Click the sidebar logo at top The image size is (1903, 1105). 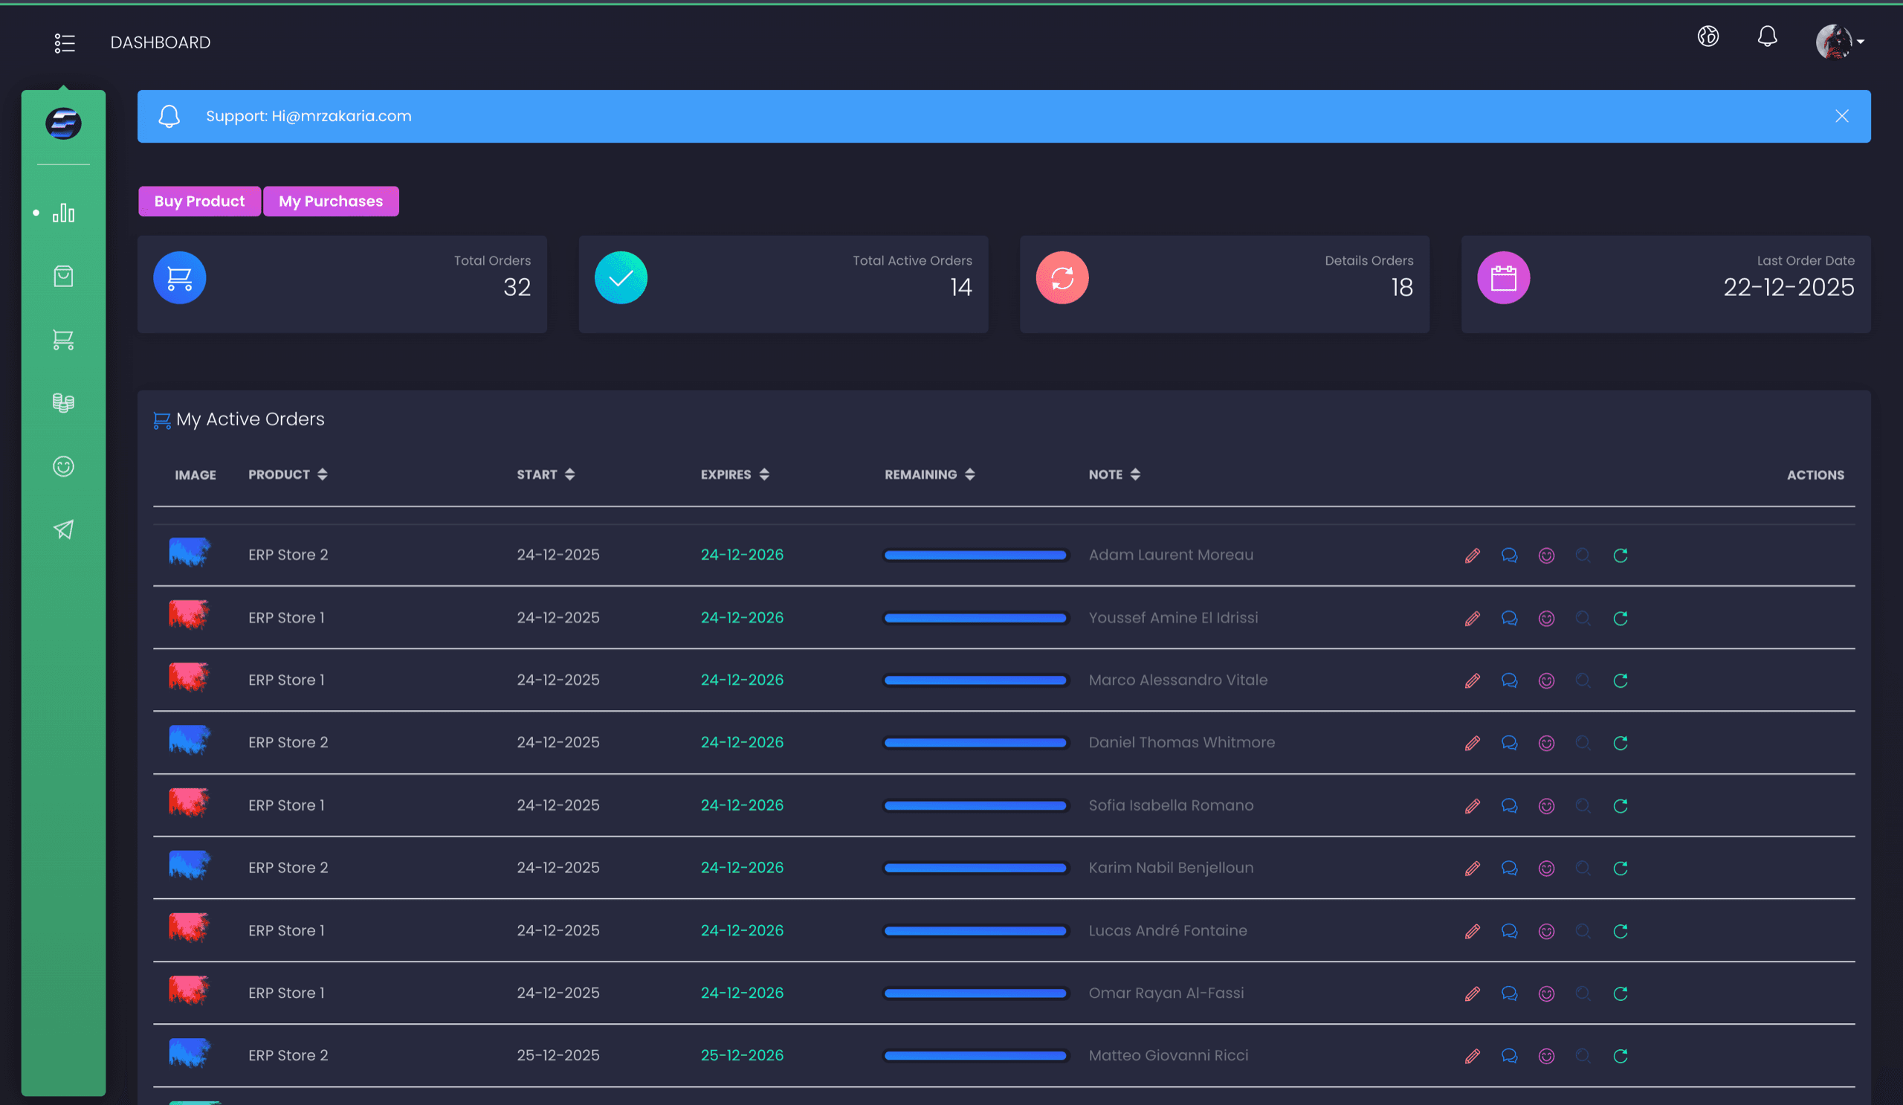point(63,124)
